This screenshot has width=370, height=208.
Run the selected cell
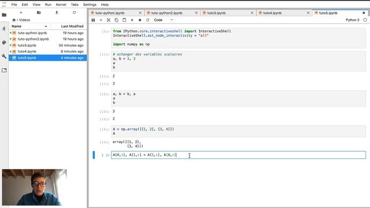pyautogui.click(x=132, y=20)
